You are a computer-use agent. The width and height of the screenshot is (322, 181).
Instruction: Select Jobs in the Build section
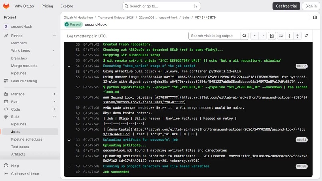[30, 132]
